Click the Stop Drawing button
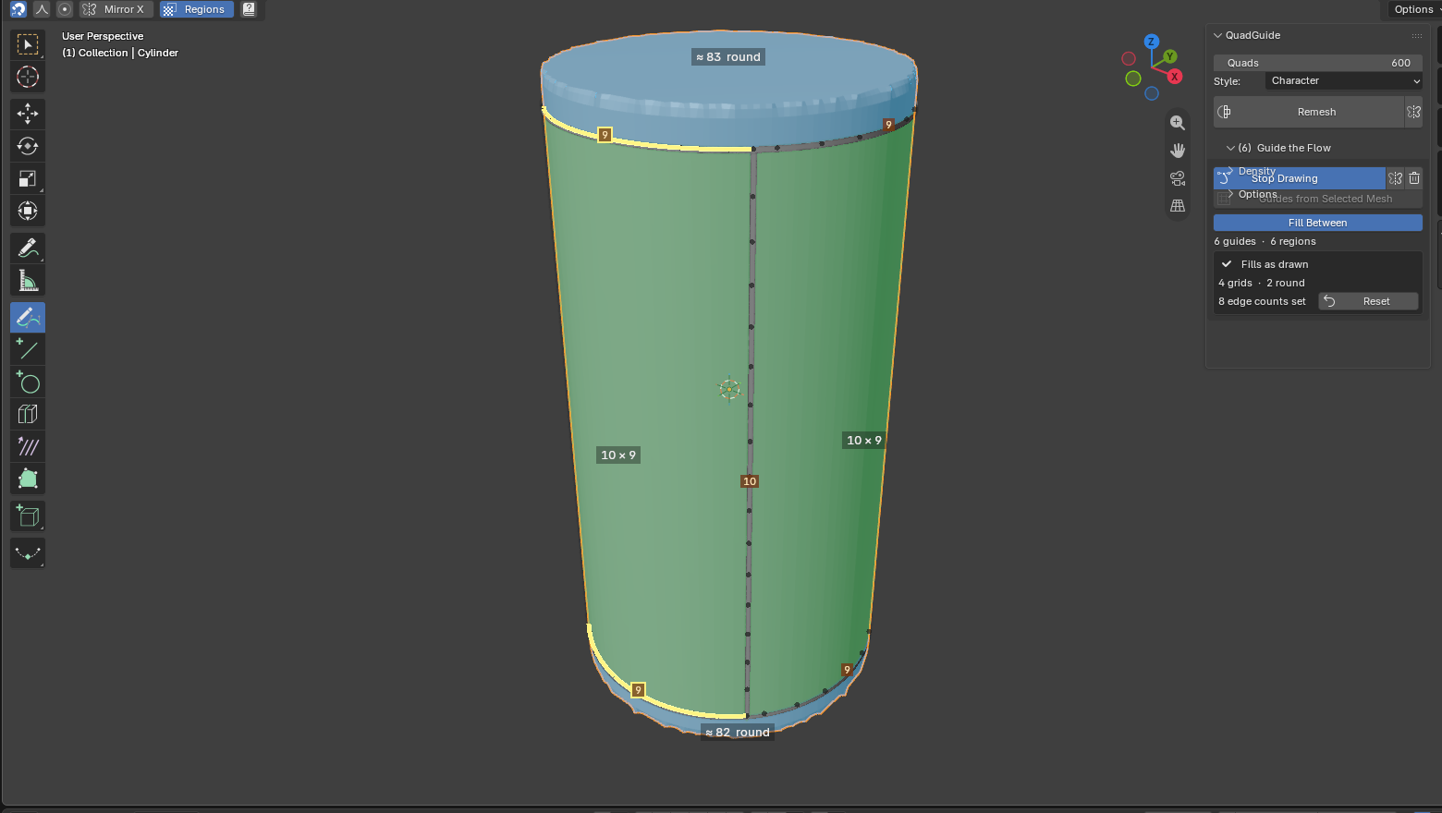 [x=1300, y=178]
